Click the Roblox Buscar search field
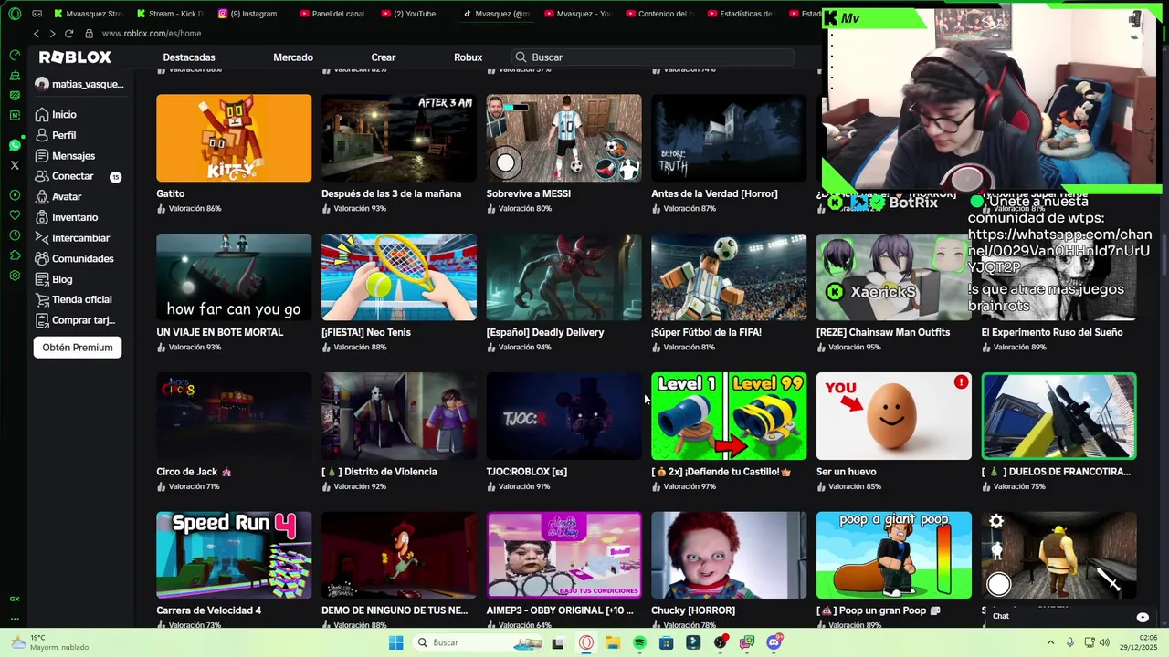 click(653, 57)
